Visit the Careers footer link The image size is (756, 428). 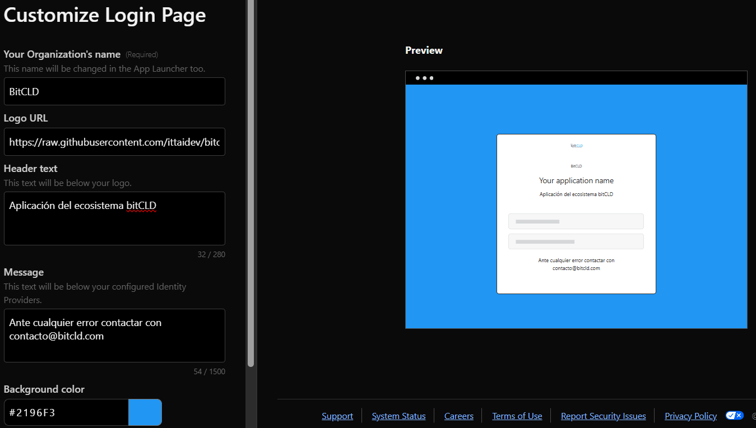pos(458,416)
